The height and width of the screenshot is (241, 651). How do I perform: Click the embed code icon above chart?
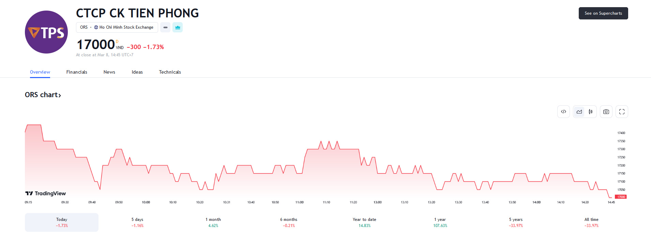[x=563, y=112]
